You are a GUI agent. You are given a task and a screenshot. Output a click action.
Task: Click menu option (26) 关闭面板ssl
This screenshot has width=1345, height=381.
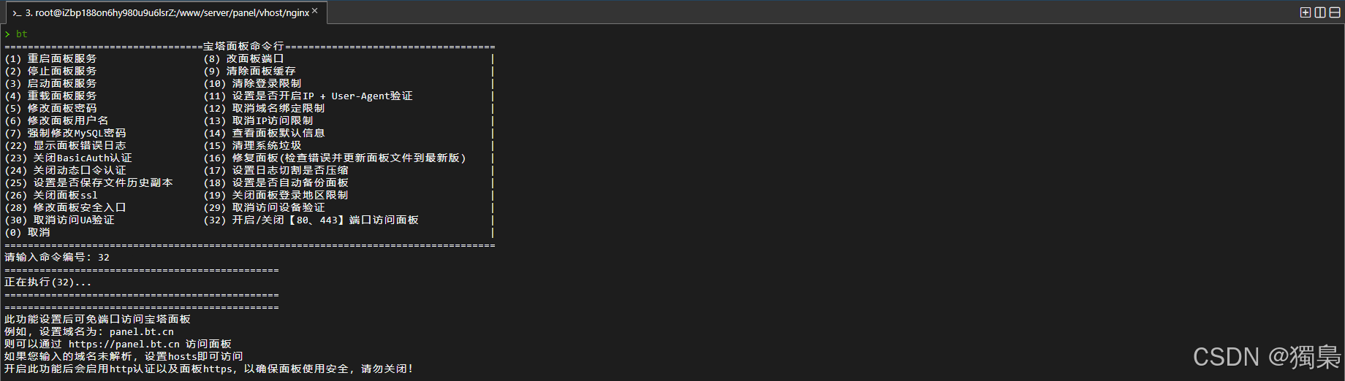(x=50, y=195)
